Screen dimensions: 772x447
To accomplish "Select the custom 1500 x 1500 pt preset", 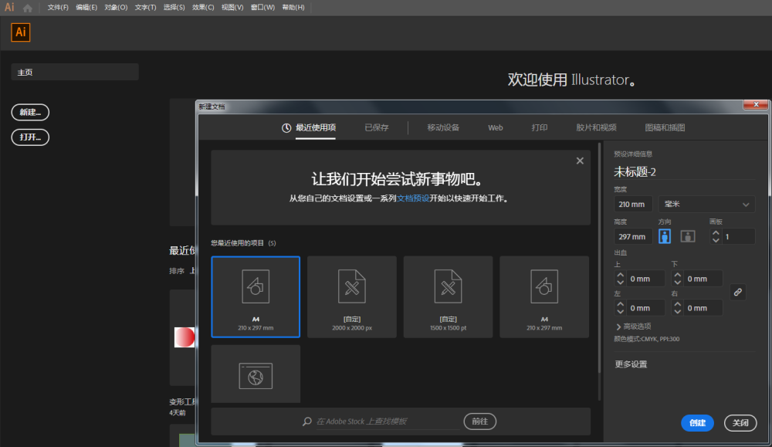I will coord(448,297).
